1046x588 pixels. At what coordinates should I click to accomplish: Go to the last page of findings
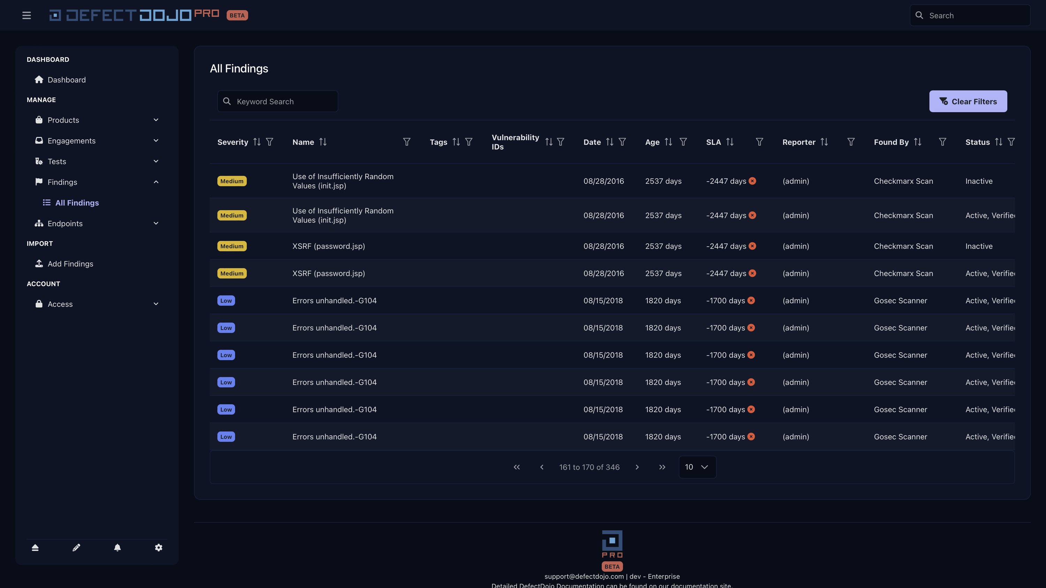(662, 467)
